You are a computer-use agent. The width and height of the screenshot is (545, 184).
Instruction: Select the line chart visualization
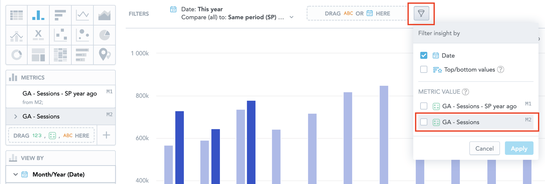click(x=82, y=15)
